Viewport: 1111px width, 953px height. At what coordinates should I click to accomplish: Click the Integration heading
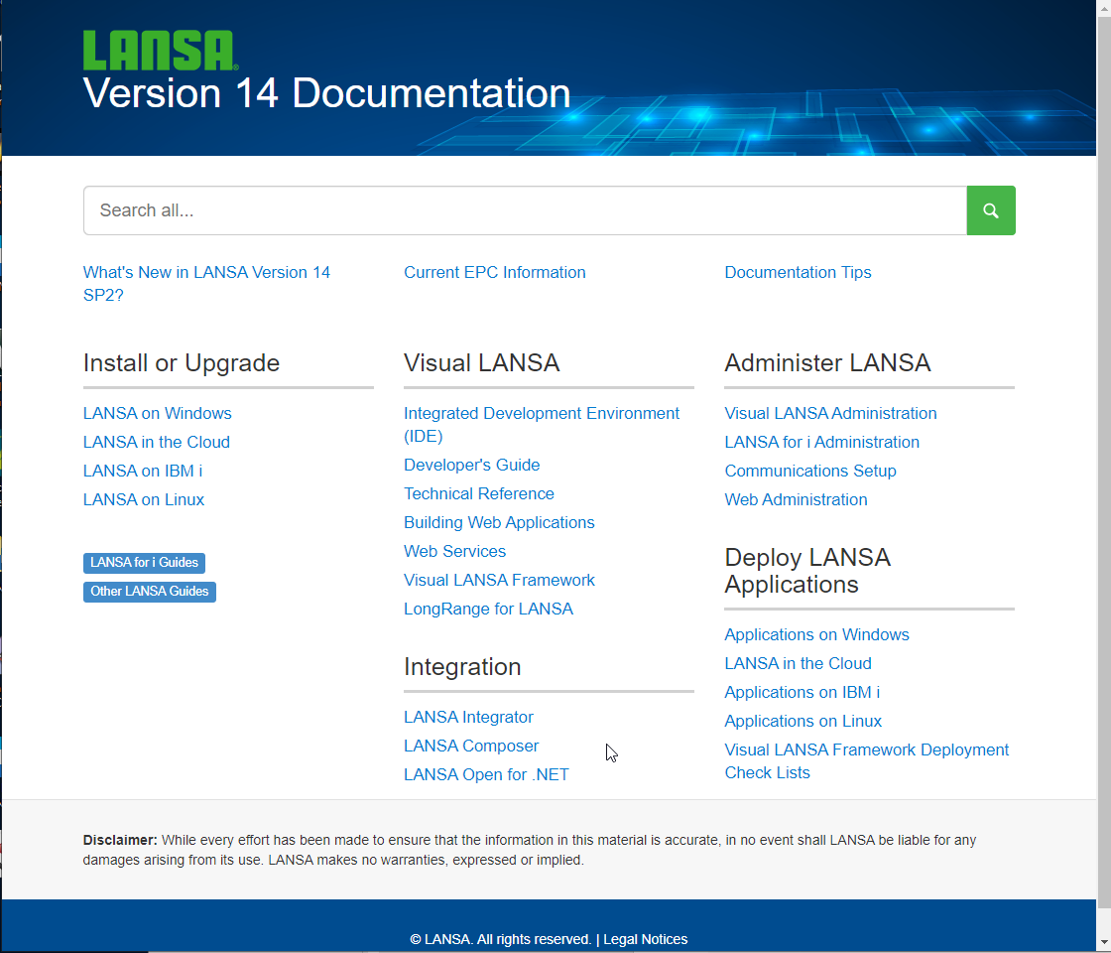(462, 667)
